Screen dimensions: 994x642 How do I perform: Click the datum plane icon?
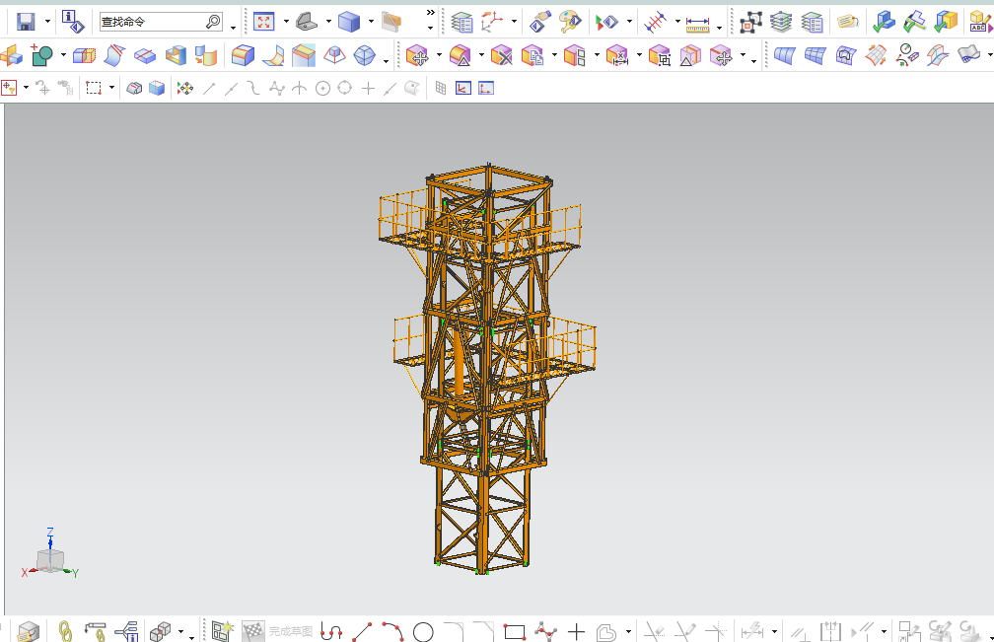tap(12, 56)
